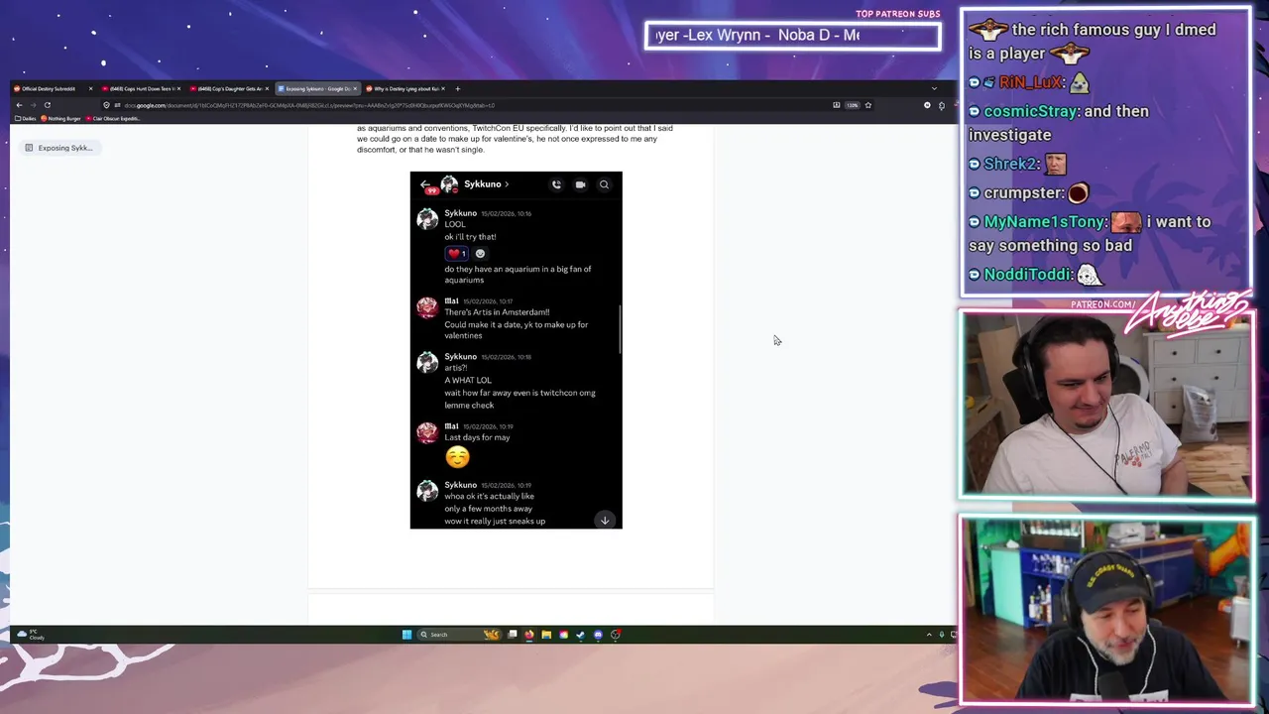Click the Sykkuno name in the chat header
The height and width of the screenshot is (714, 1269).
coord(482,184)
